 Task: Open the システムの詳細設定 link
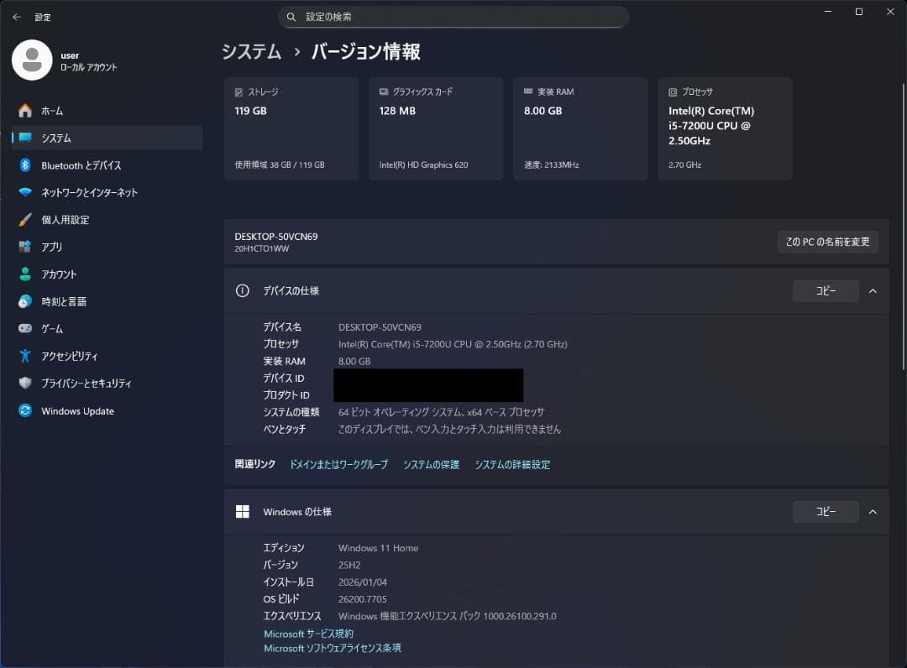[512, 463]
